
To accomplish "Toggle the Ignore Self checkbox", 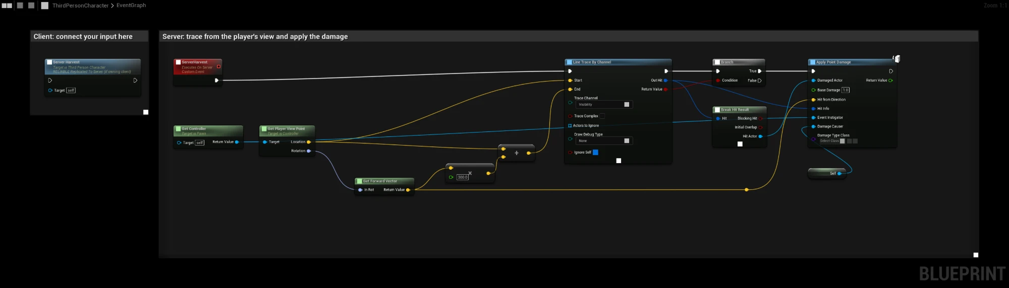I will click(x=595, y=152).
